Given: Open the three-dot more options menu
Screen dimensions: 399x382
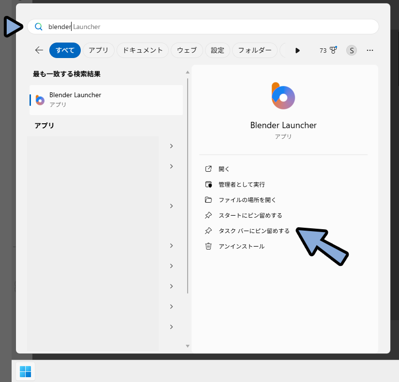Looking at the screenshot, I should click(x=370, y=50).
